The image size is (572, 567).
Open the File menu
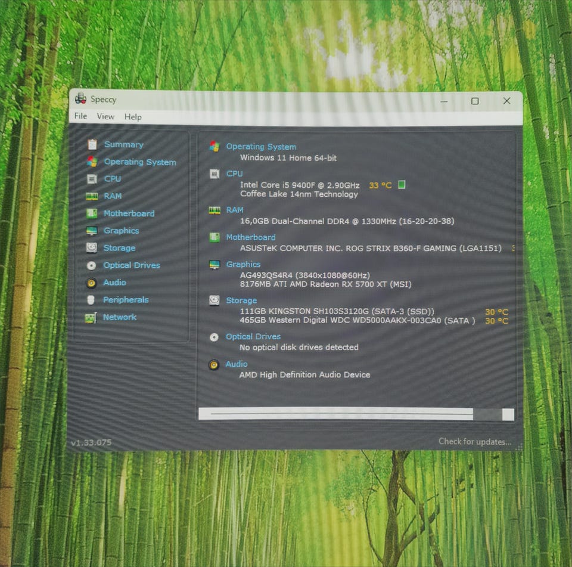(x=80, y=116)
